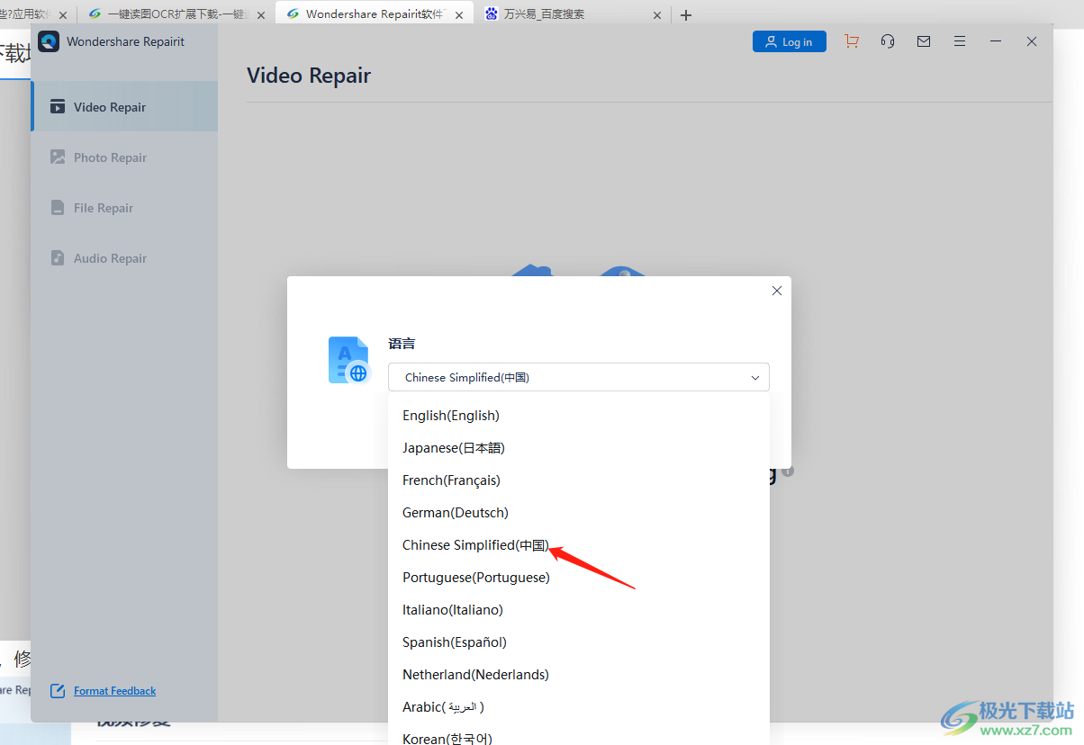Switch to the Photo Repair section
1084x745 pixels.
pyautogui.click(x=124, y=157)
